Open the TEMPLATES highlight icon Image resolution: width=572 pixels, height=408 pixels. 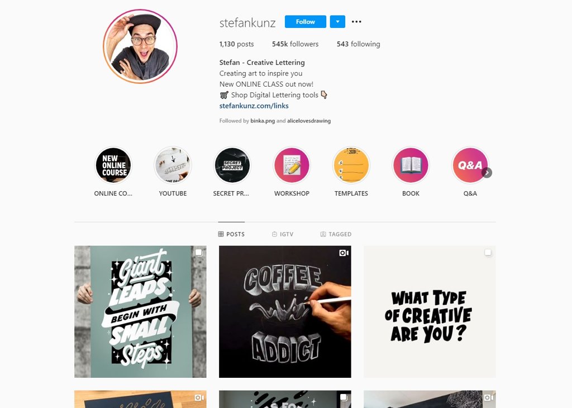tap(351, 165)
